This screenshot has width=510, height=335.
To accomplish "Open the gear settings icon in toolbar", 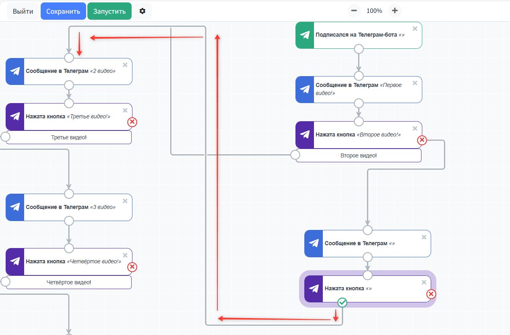I will [142, 11].
